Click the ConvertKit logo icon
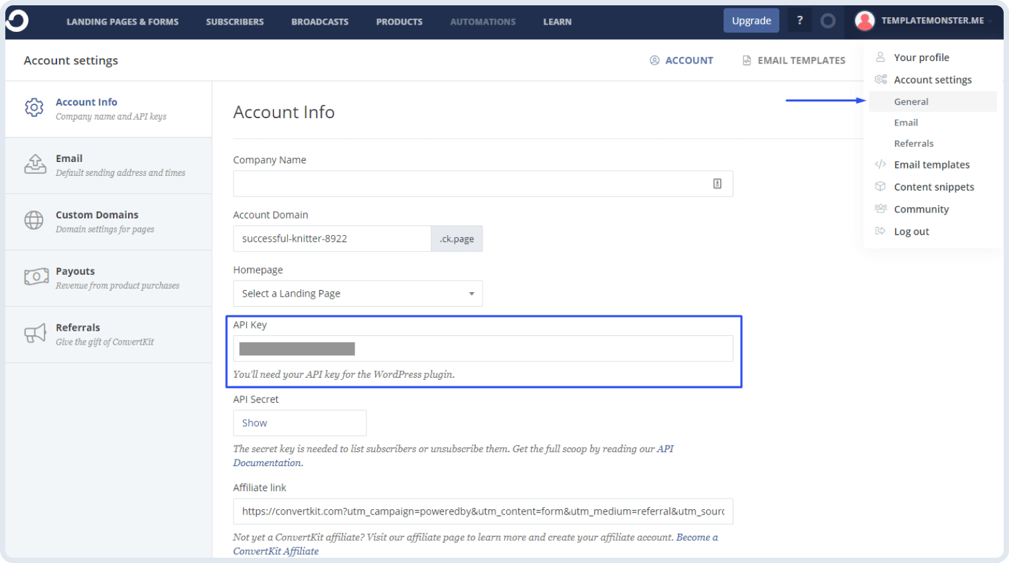Screen dimensions: 1009x563 [x=17, y=21]
